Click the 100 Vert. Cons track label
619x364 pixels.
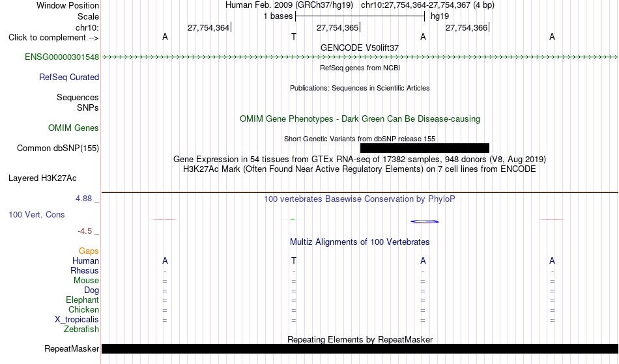[36, 214]
